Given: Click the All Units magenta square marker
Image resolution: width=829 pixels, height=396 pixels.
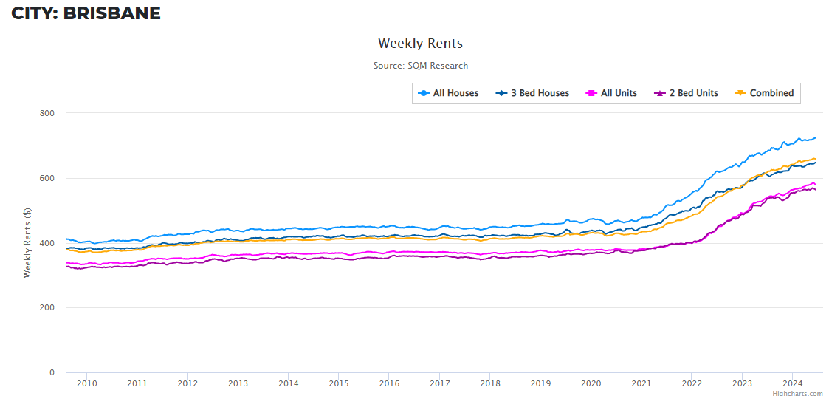Looking at the screenshot, I should [x=591, y=94].
